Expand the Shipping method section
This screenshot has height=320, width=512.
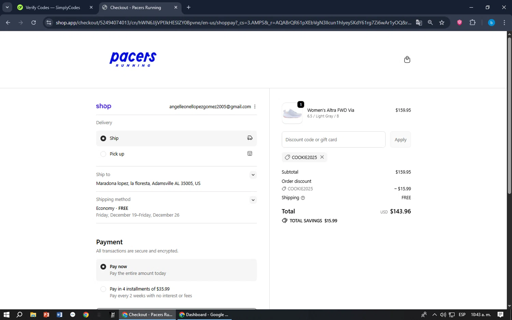(253, 200)
